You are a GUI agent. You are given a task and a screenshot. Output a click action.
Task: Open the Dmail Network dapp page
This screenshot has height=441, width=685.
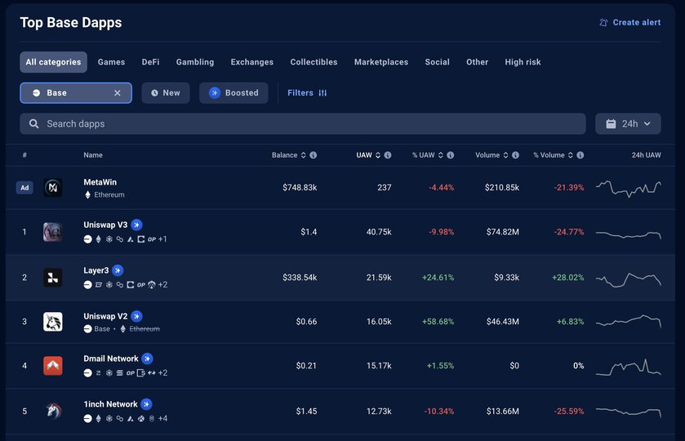click(110, 359)
